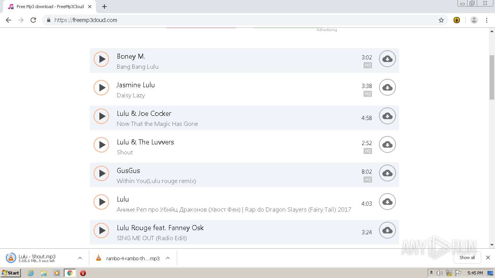Download GusGus Within You remix

coord(387,173)
